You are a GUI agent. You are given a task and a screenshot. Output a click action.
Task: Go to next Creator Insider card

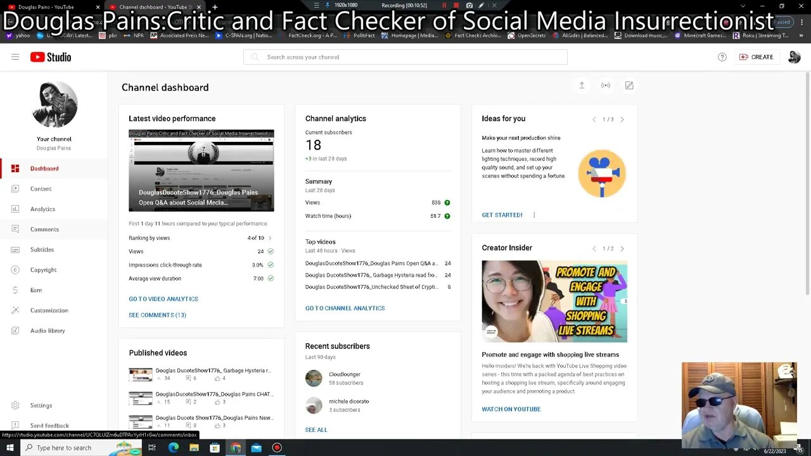tap(622, 248)
